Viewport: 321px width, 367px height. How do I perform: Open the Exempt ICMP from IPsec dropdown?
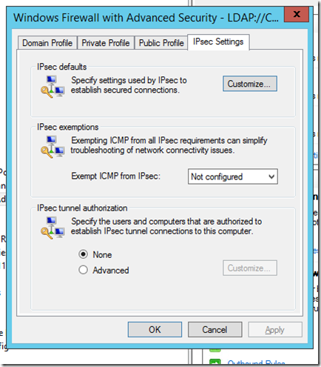click(233, 176)
